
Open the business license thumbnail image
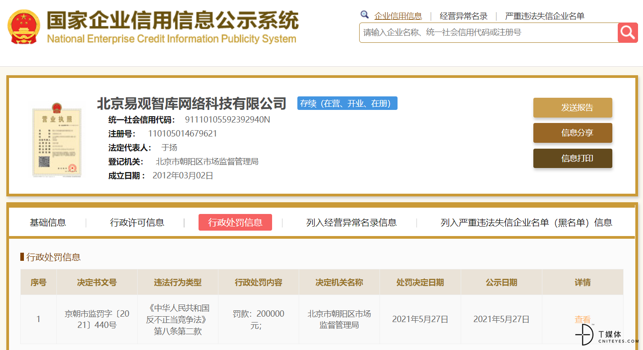[x=57, y=139]
